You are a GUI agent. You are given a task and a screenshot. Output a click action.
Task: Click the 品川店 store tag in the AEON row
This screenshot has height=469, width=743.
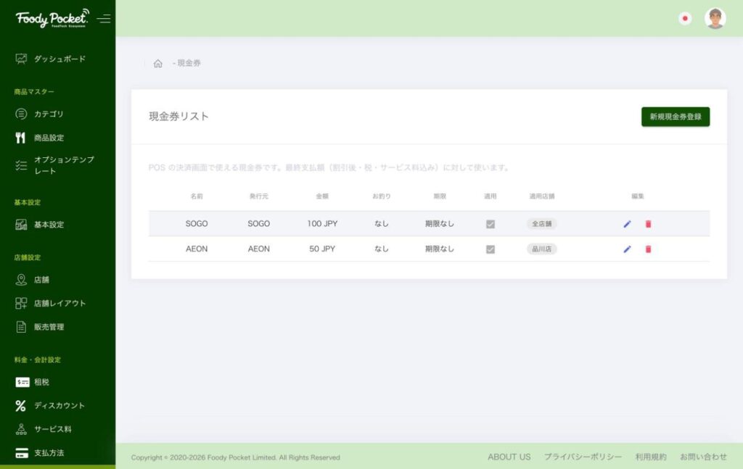pos(541,249)
